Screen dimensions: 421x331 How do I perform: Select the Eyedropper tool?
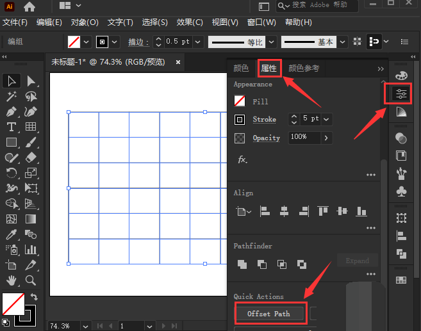pyautogui.click(x=12, y=234)
